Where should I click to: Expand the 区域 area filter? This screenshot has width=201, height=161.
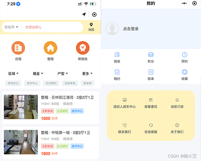point(13,74)
